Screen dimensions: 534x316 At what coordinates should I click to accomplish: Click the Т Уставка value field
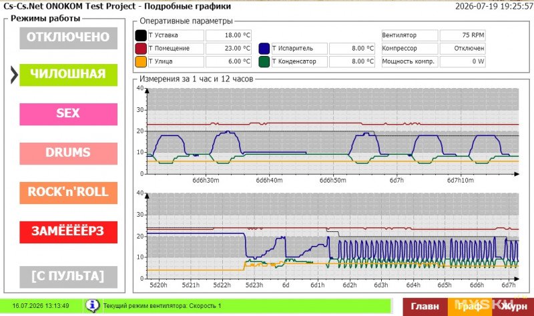(x=228, y=35)
